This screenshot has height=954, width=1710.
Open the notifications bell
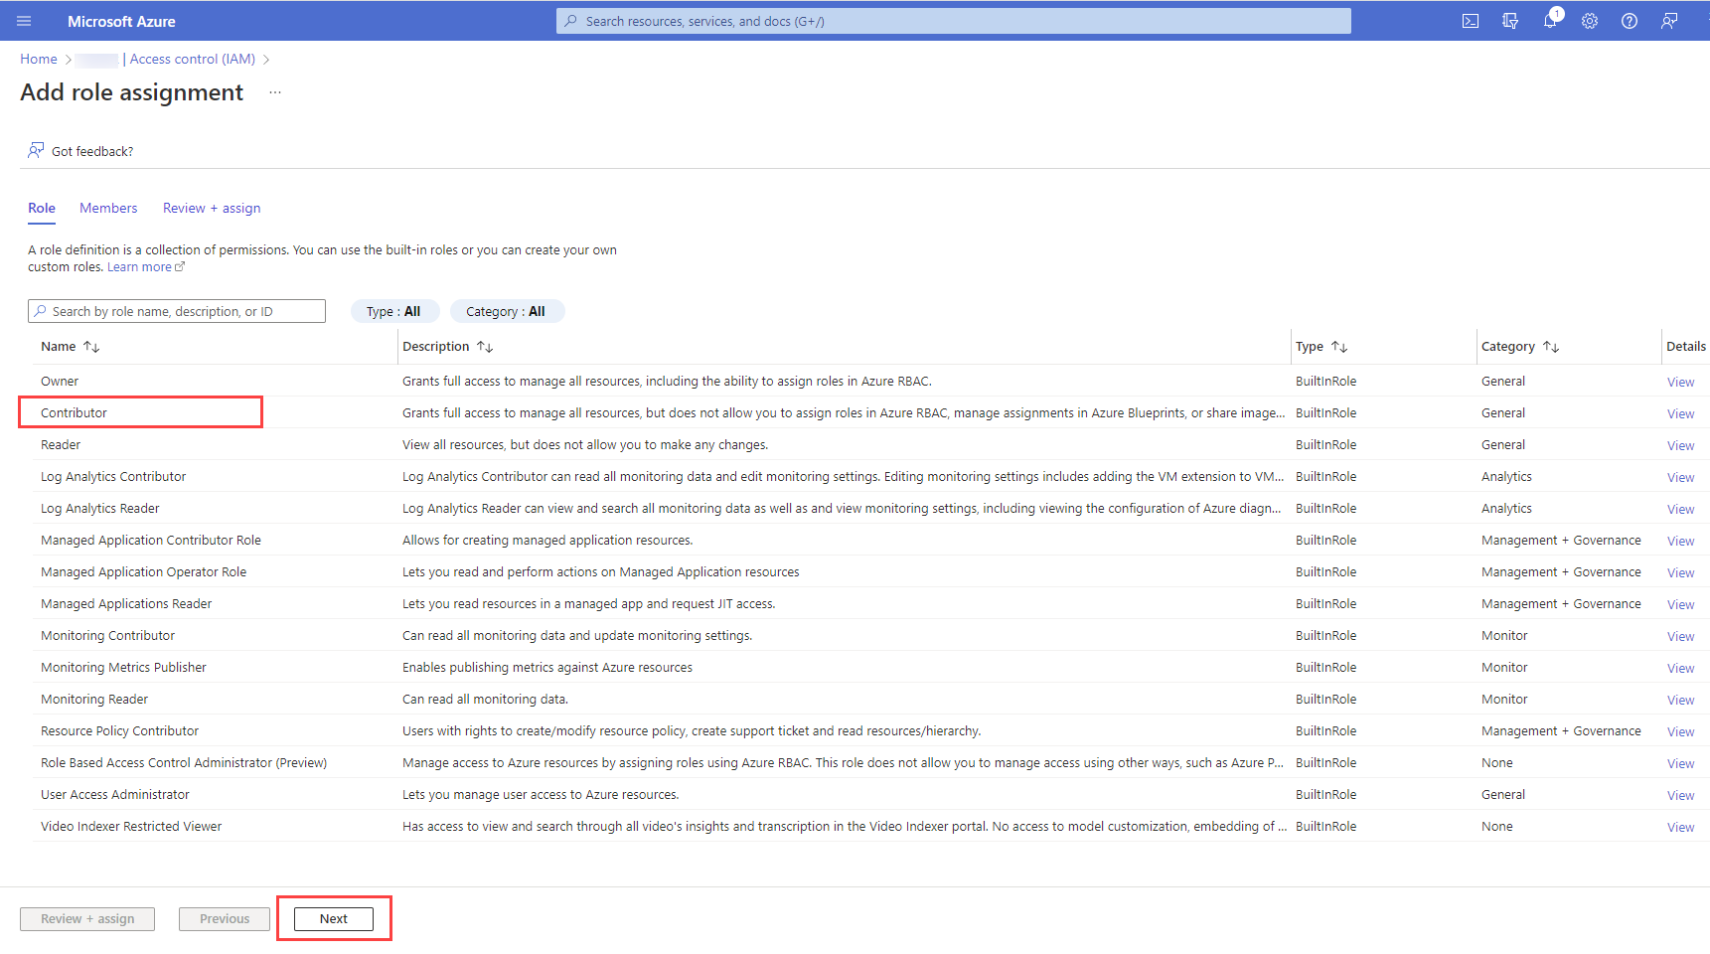[1550, 21]
